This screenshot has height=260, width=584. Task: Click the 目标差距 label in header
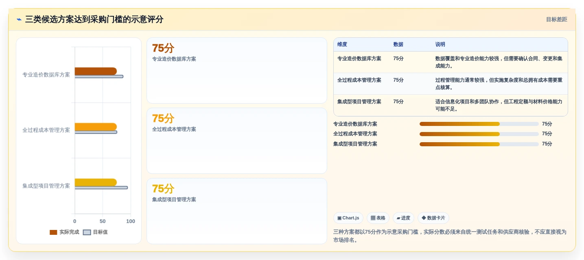click(x=556, y=19)
